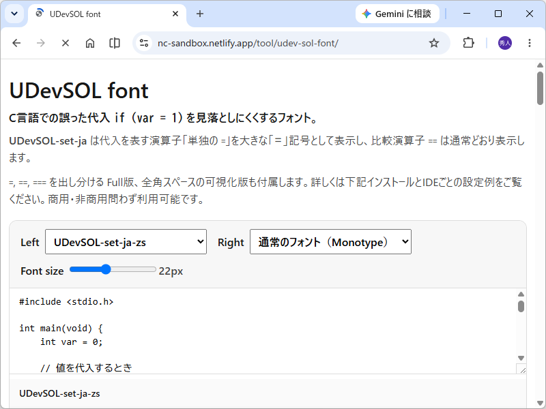Click the address bar URL

point(248,43)
